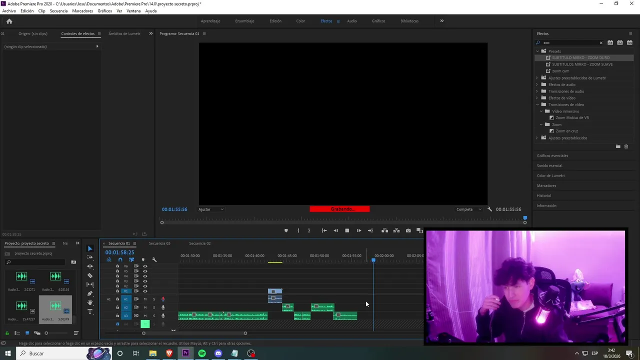Delete custom item trash icon in Effects
The width and height of the screenshot is (640, 360).
point(626,146)
